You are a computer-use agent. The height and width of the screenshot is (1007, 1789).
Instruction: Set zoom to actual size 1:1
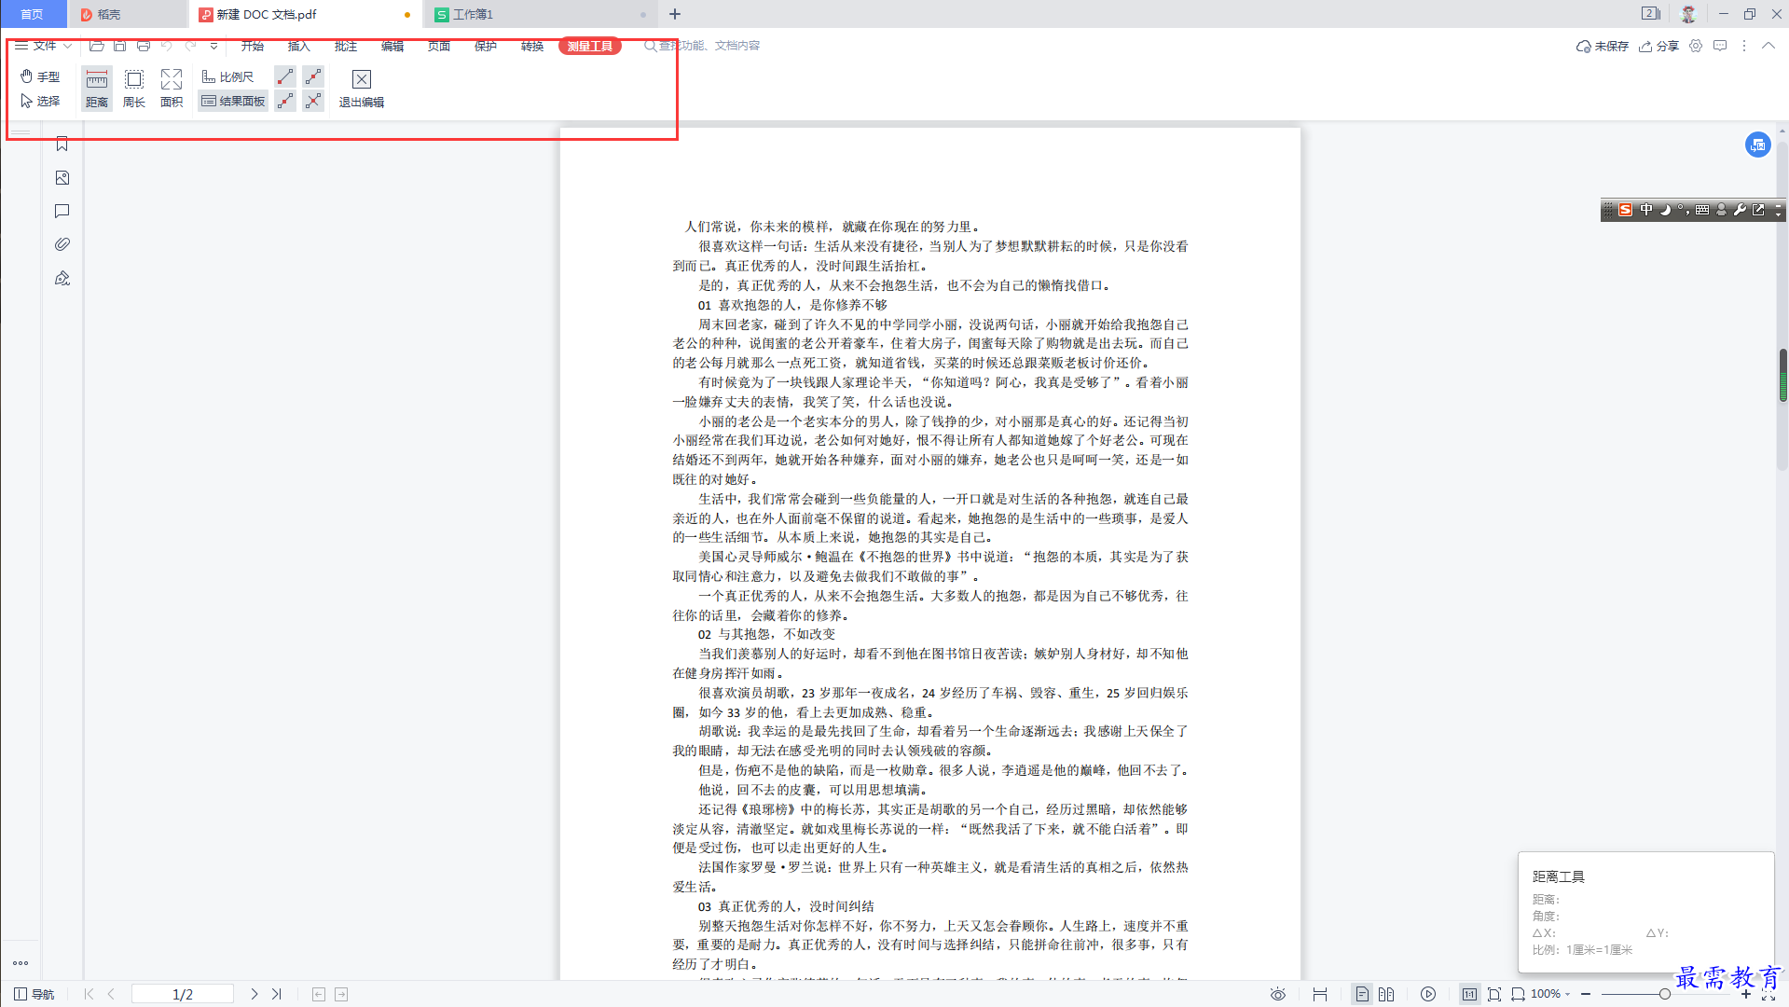pos(1470,994)
